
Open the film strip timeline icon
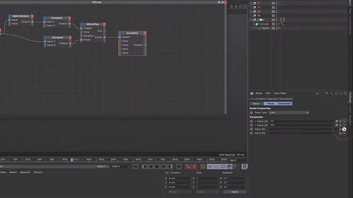tap(244, 167)
